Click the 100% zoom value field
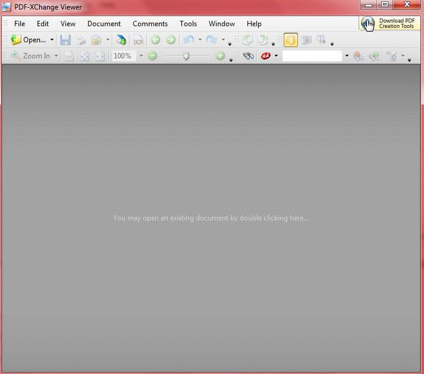 point(124,56)
